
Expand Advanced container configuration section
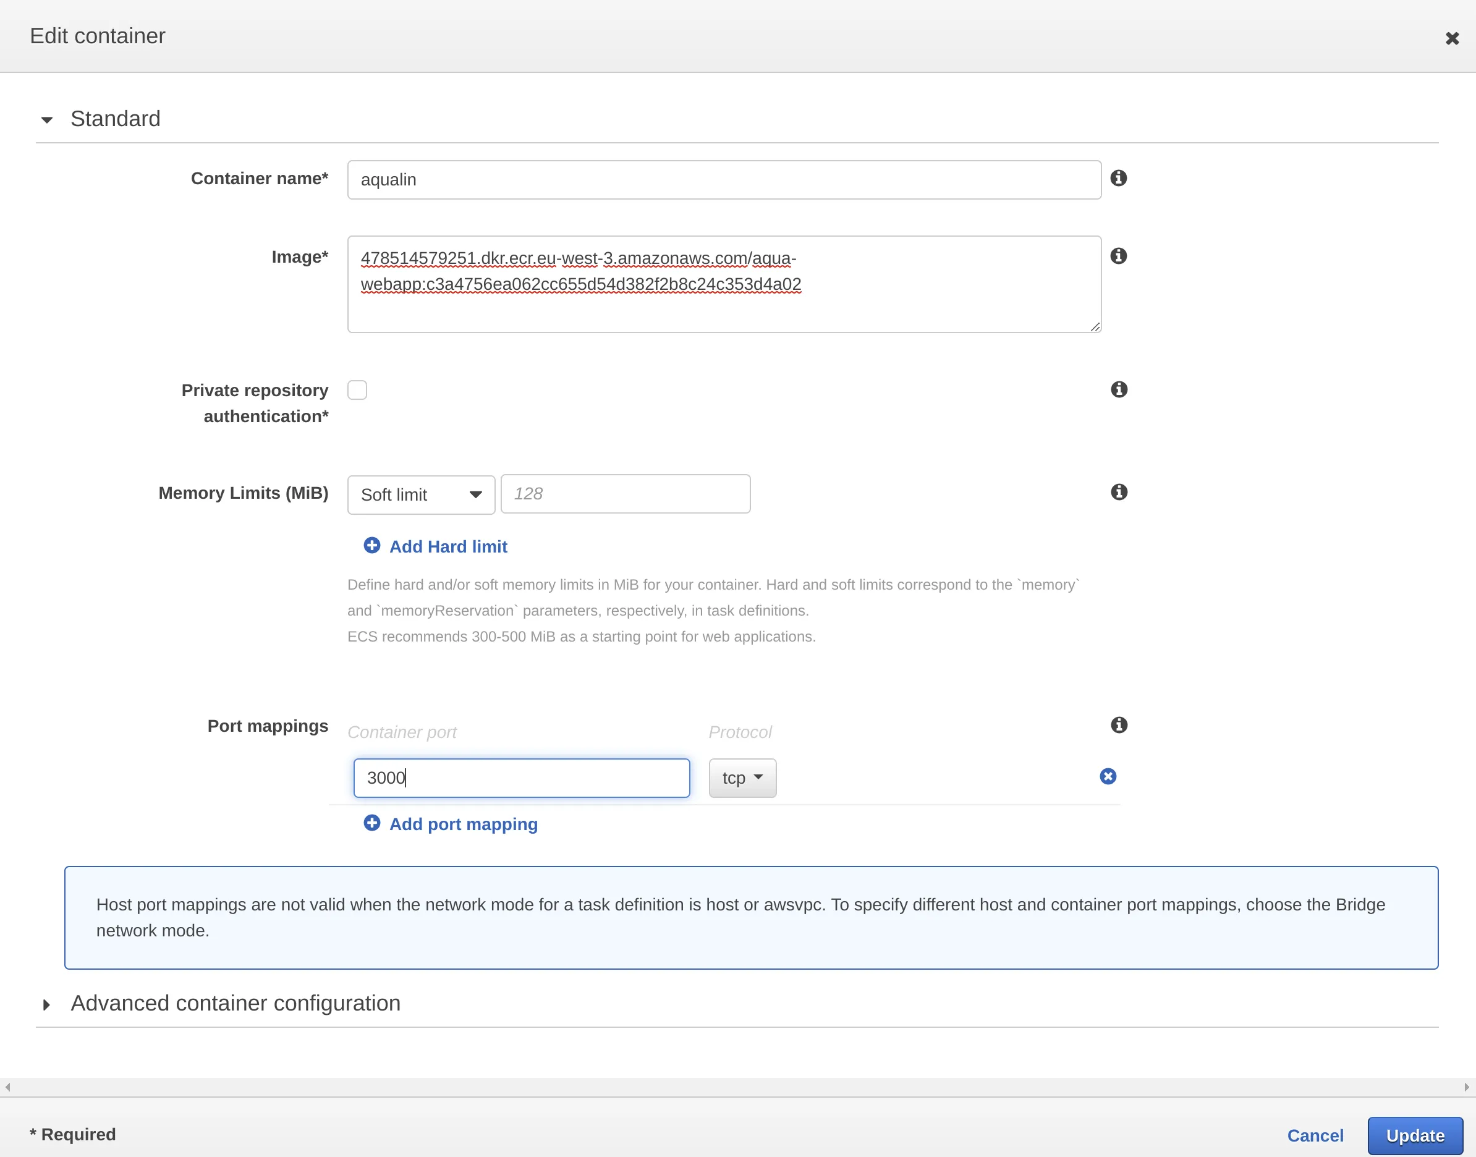click(47, 1004)
